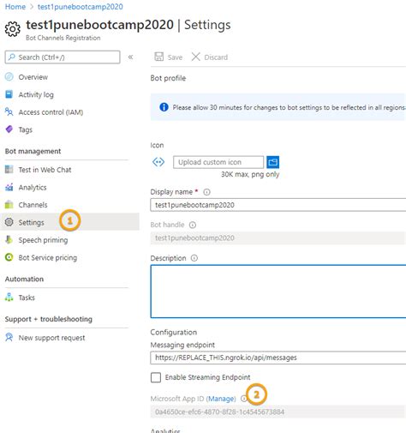
Task: Click the Overview icon in sidebar
Action: (9, 77)
